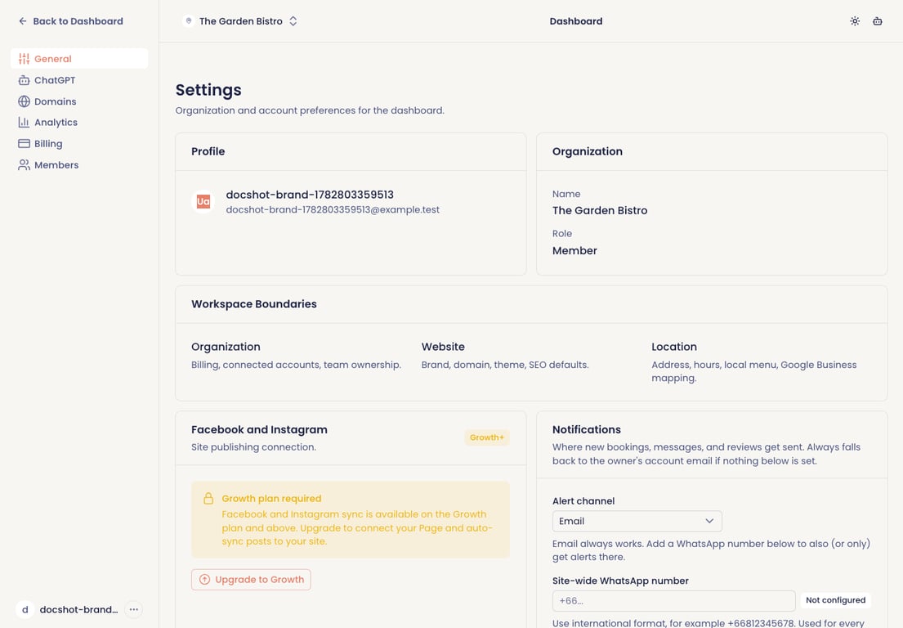Open the assistant robot icon in header
This screenshot has width=903, height=628.
(877, 21)
